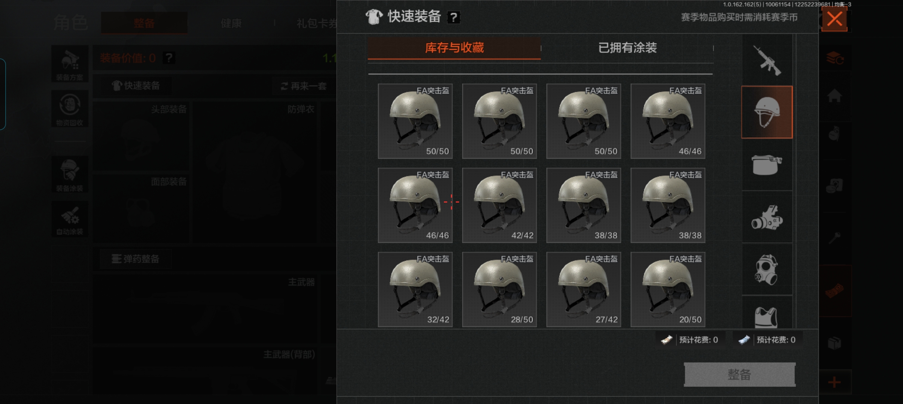The image size is (903, 404).
Task: Select FA突击盔 helmet with 27/42 durability
Action: 584,290
